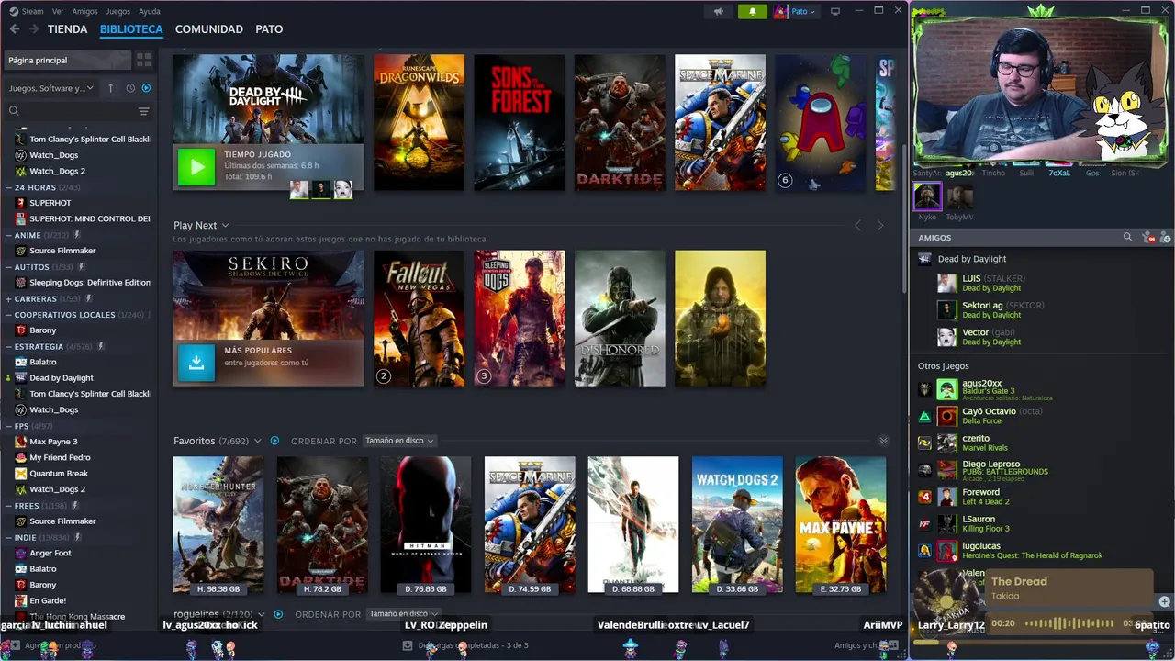Go back with the Steam back arrow
This screenshot has height=661, width=1175.
(x=14, y=29)
